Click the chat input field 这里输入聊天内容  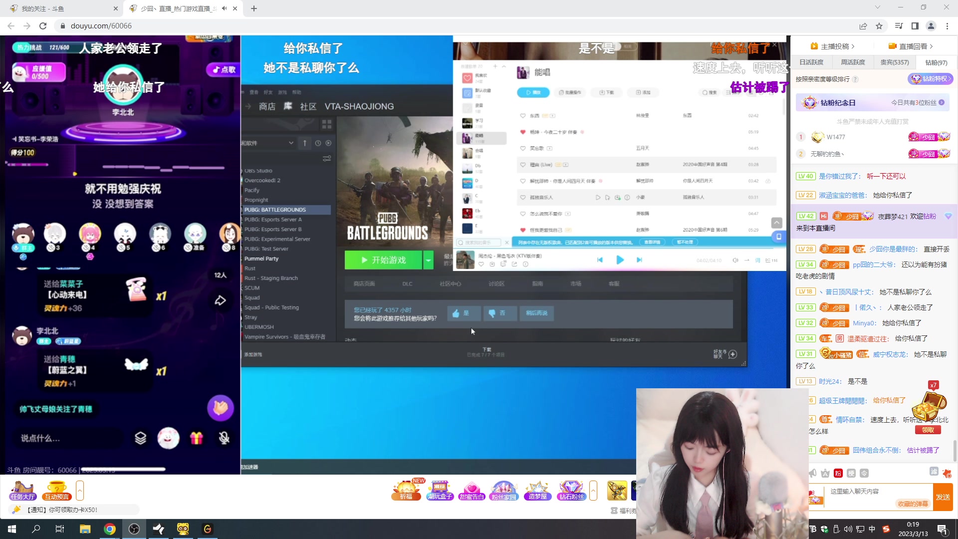[x=878, y=492]
